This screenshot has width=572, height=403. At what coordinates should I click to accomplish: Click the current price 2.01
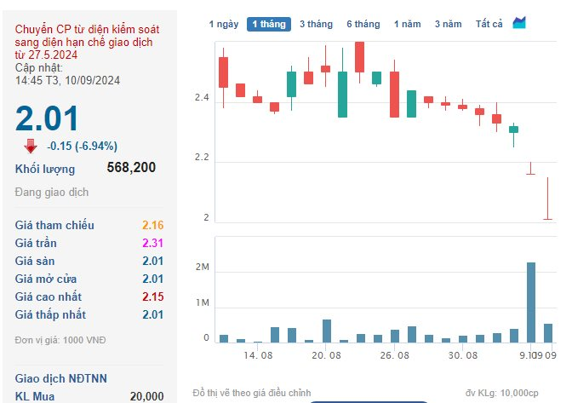47,118
